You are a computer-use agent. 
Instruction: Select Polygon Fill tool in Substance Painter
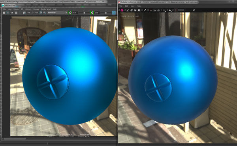(139, 10)
